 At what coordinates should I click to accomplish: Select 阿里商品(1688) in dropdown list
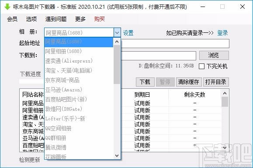(x=79, y=42)
